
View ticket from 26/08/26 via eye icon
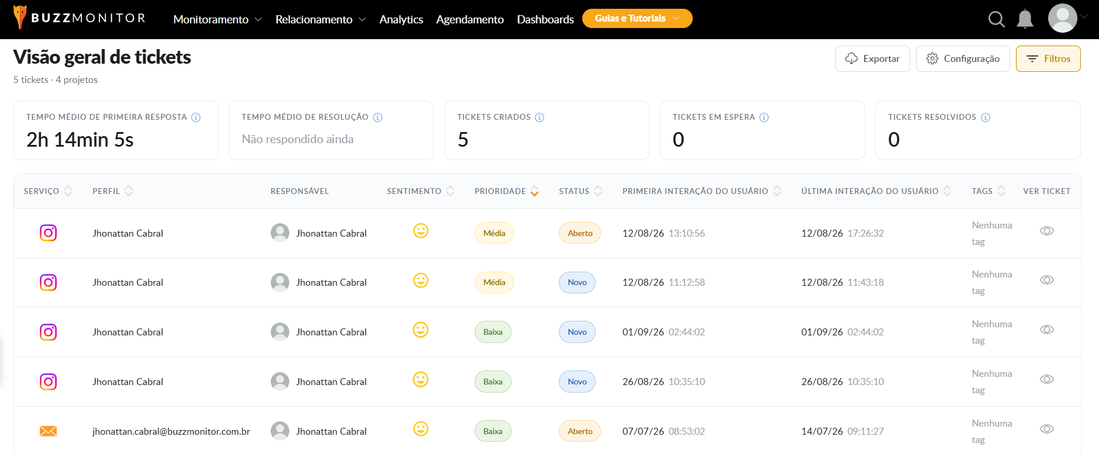click(1047, 379)
